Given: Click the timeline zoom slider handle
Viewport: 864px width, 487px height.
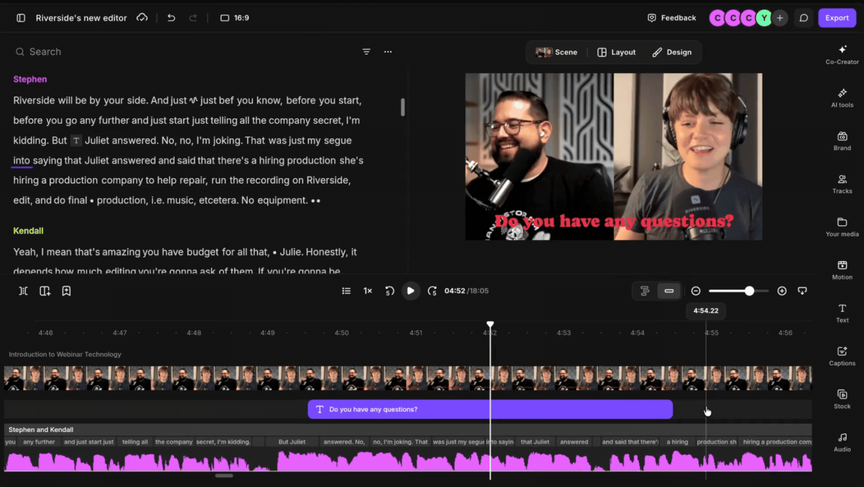Looking at the screenshot, I should pos(749,291).
